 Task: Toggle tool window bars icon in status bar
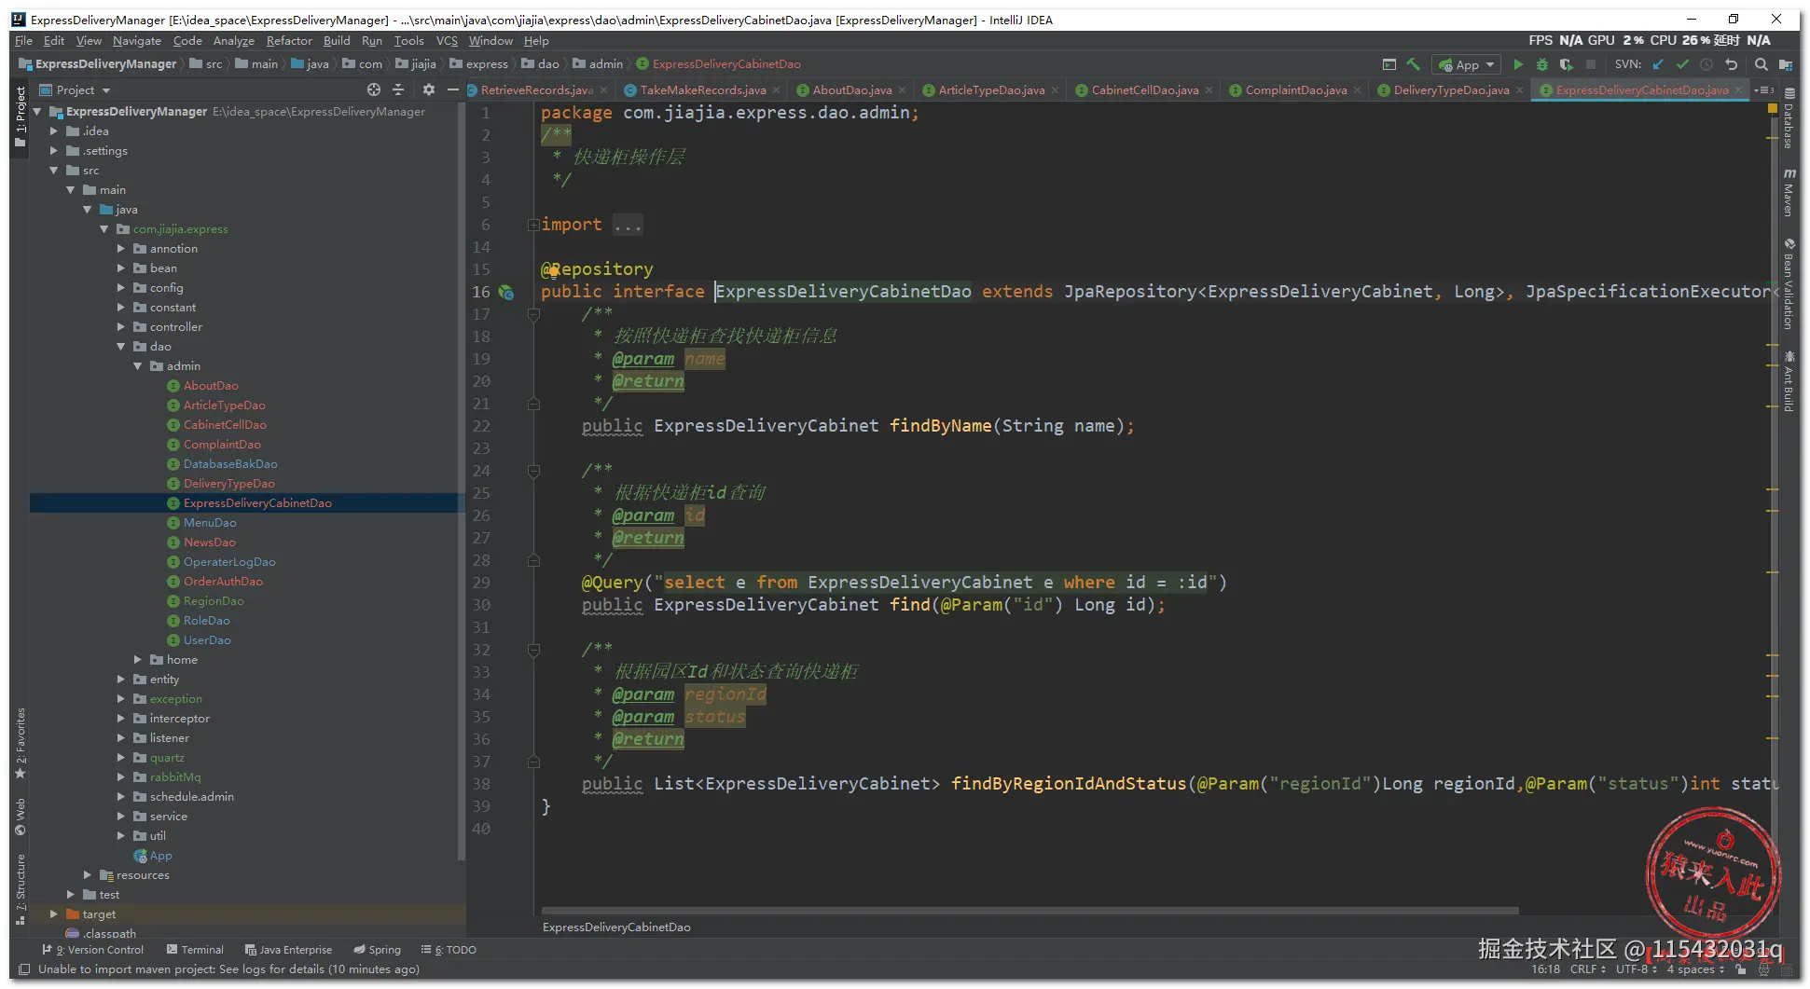pyautogui.click(x=25, y=969)
